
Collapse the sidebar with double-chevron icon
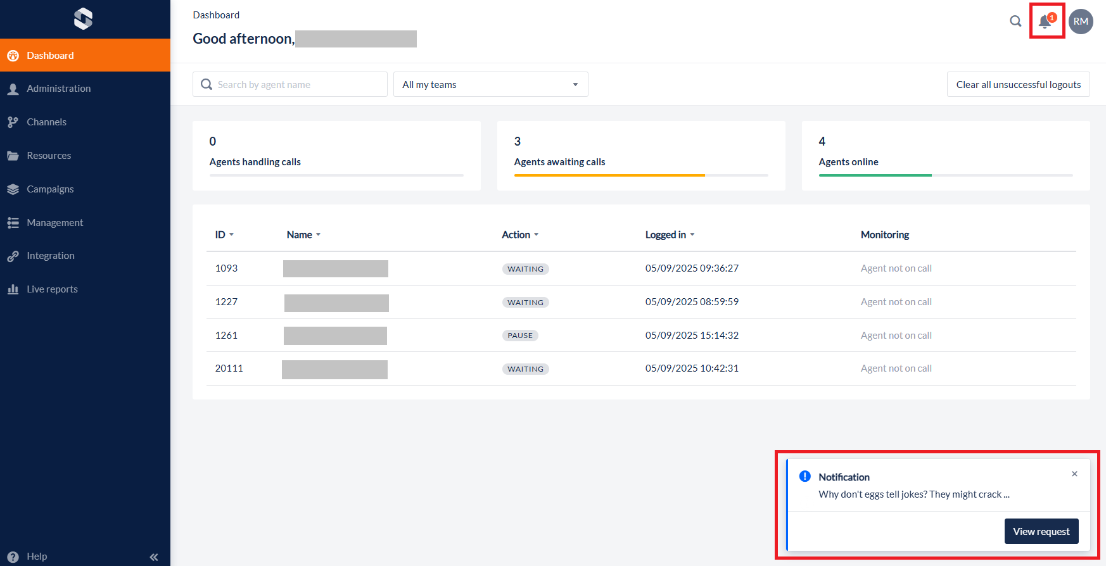tap(153, 557)
